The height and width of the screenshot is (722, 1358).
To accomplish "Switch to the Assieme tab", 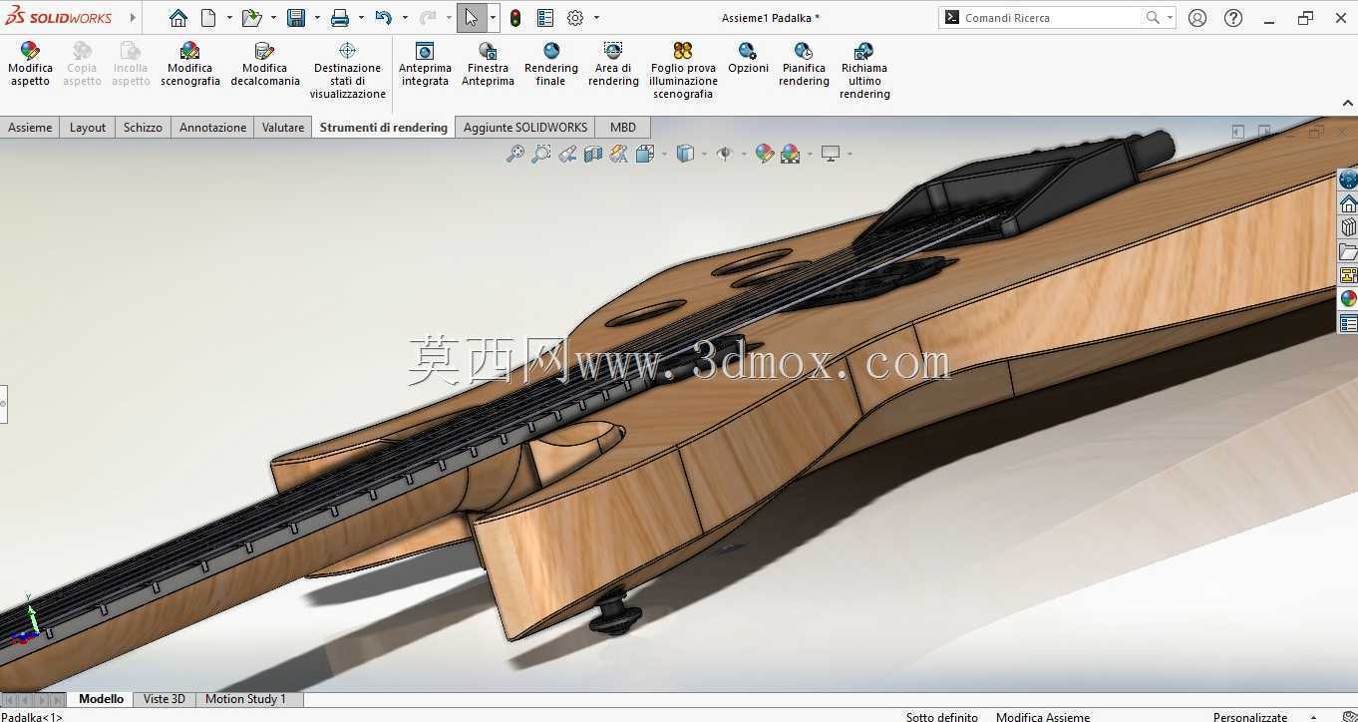I will click(x=30, y=127).
